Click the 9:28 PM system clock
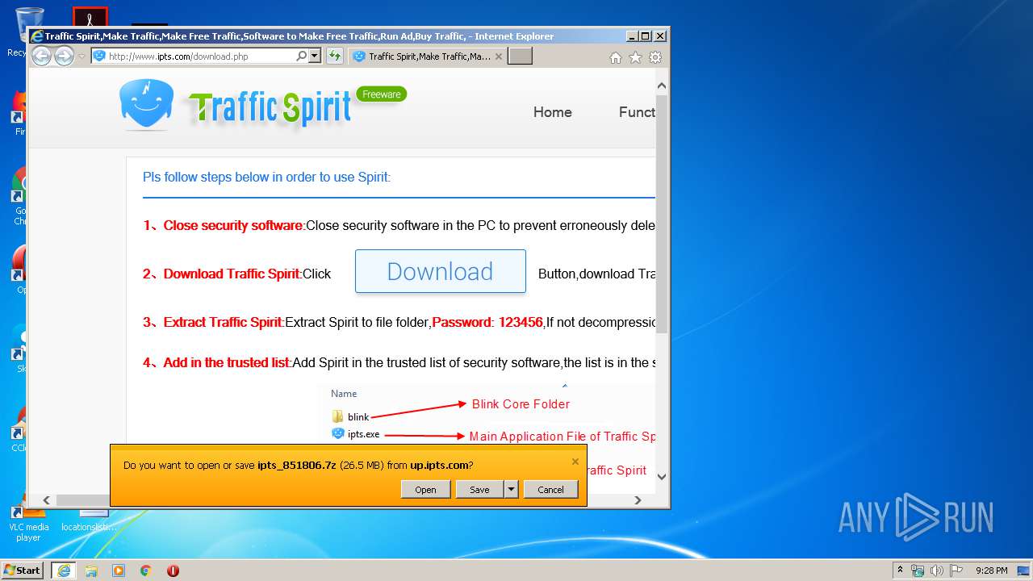Viewport: 1033px width, 581px height. point(991,571)
